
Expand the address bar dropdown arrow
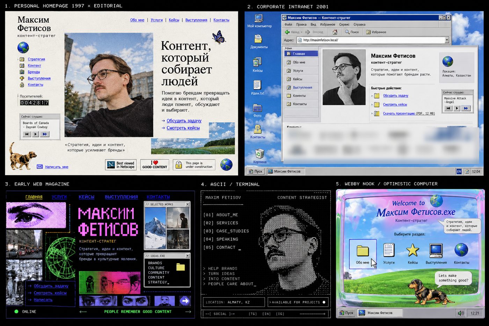[x=447, y=40]
